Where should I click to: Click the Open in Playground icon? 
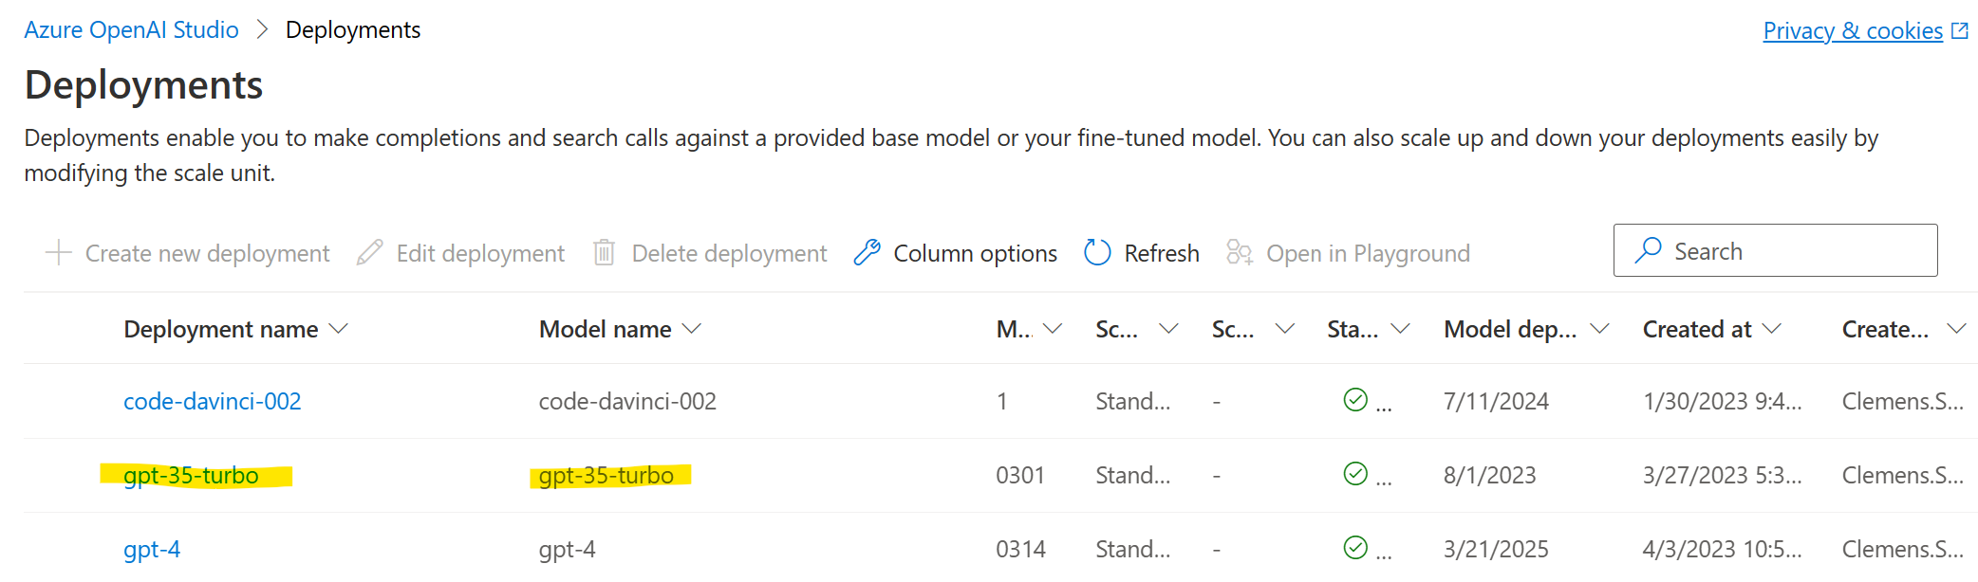coord(1240,252)
